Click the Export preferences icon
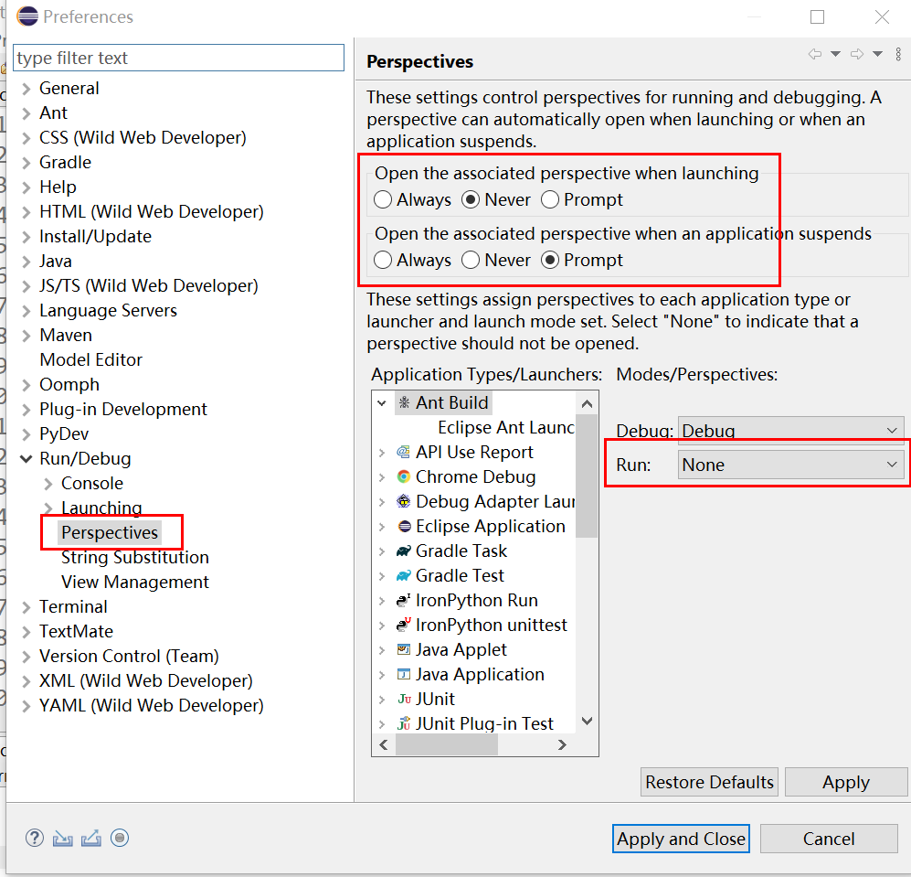Viewport: 911px width, 877px height. [x=91, y=839]
